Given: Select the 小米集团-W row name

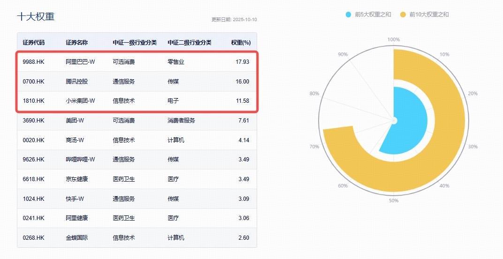Looking at the screenshot, I should (x=80, y=101).
